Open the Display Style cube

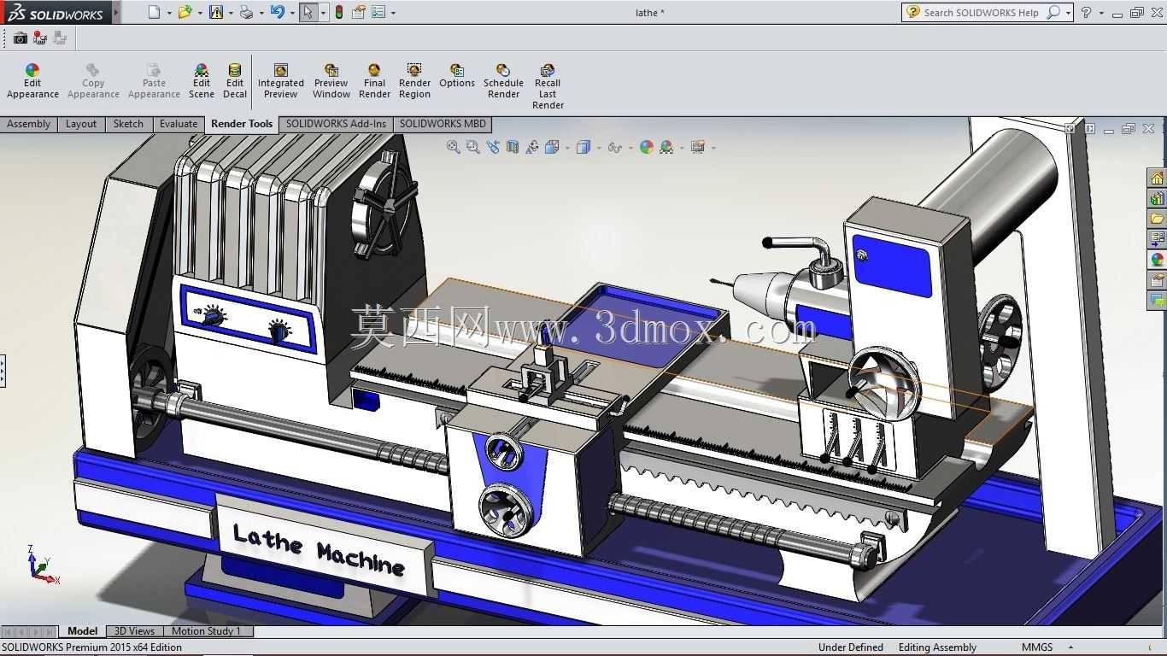[x=583, y=147]
